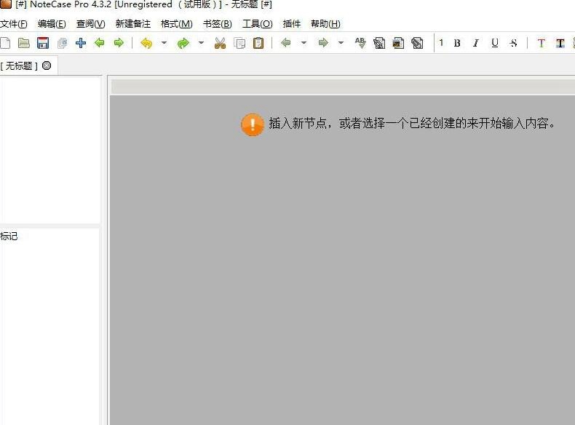Open the redo history dropdown arrow
Screen dimensions: 575x425
point(201,43)
